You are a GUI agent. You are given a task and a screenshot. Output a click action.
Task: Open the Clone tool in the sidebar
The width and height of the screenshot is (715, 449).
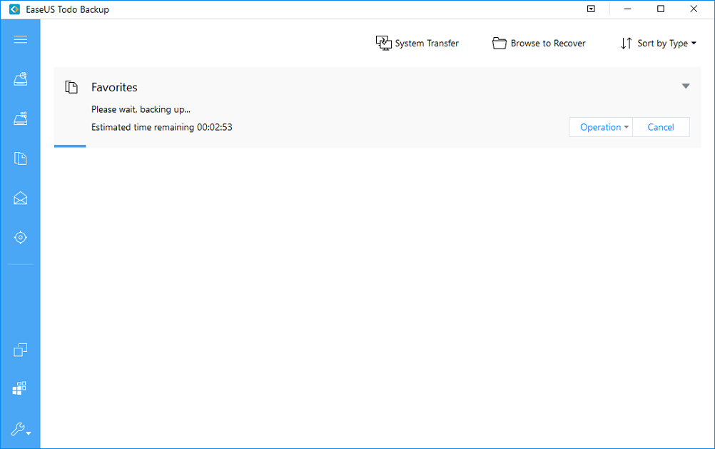[20, 350]
